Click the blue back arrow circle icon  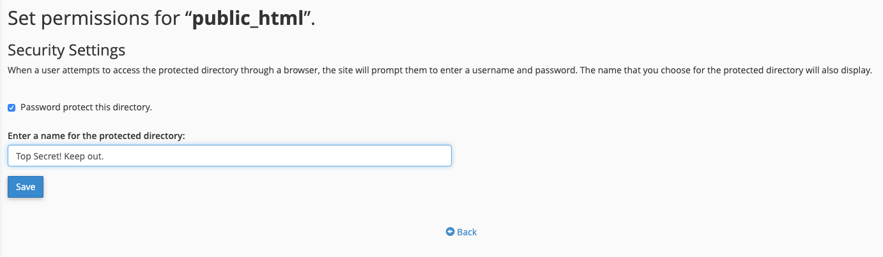(450, 231)
